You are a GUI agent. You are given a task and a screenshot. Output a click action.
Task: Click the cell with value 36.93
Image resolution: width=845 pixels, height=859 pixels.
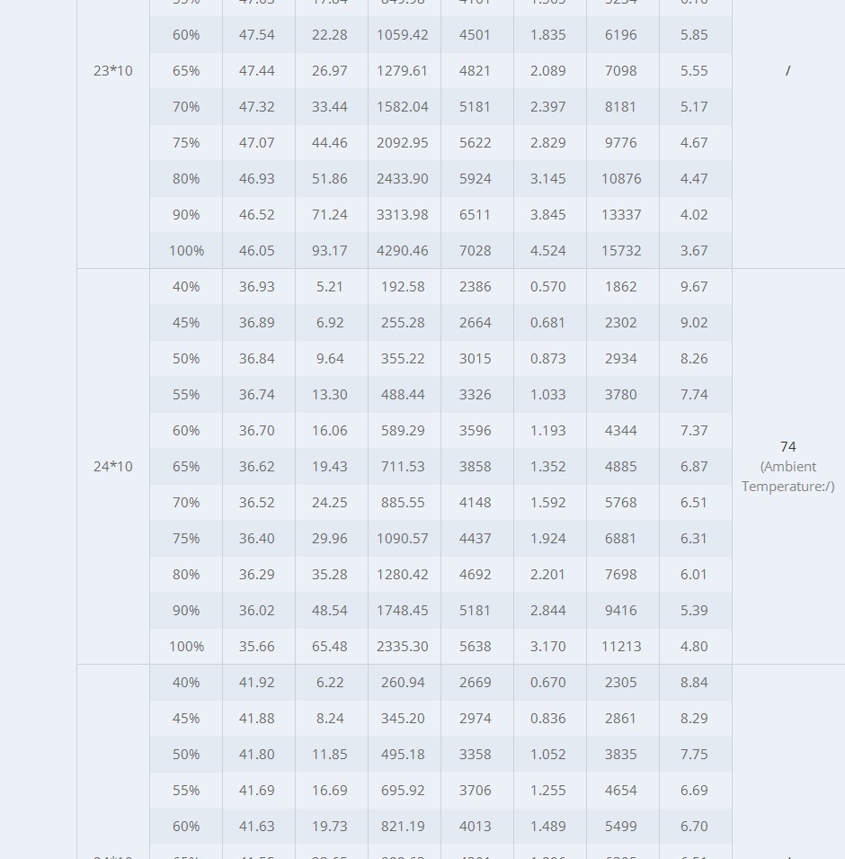click(x=257, y=287)
